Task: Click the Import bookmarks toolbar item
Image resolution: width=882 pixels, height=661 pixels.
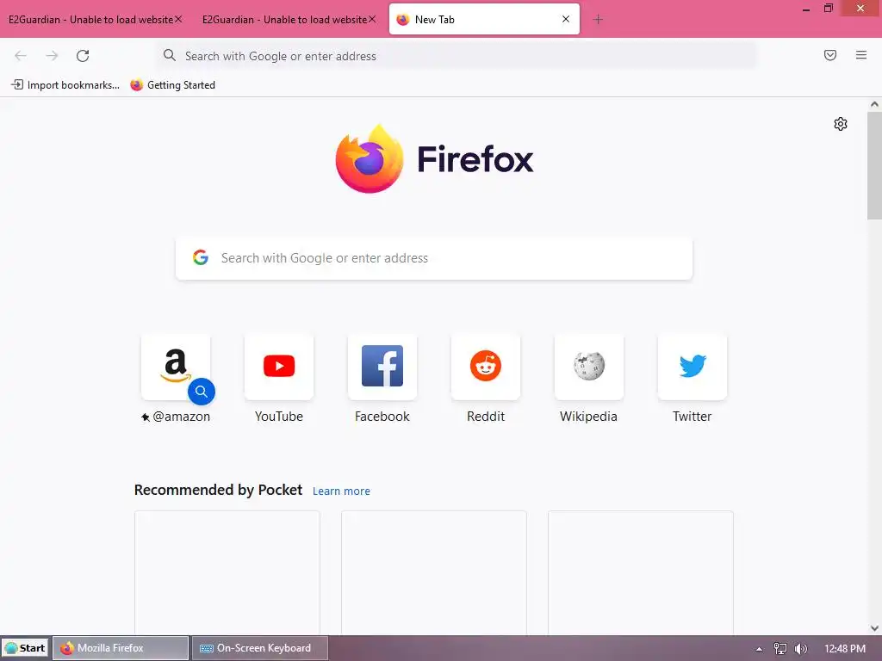Action: 65,85
